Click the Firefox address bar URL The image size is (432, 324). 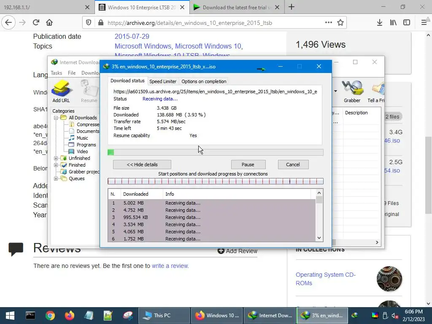coord(189,23)
